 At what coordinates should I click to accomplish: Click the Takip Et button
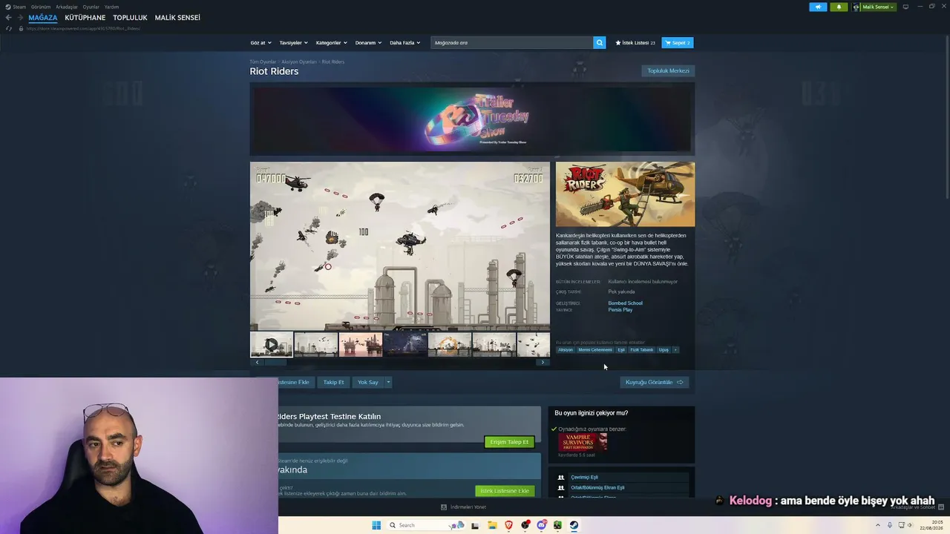click(x=334, y=382)
